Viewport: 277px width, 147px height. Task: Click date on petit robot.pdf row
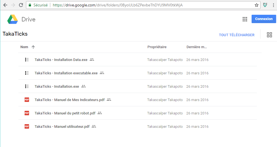(x=197, y=113)
